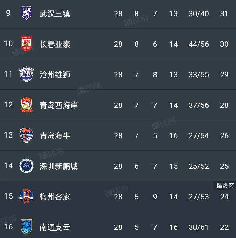Image resolution: width=236 pixels, height=238 pixels.
Task: Open the 青岛西海岸 club emblem
Action: (26, 105)
